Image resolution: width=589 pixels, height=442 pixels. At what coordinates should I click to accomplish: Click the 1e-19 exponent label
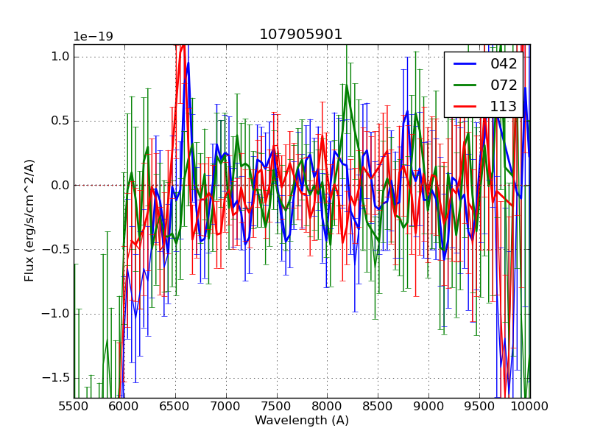(x=93, y=37)
